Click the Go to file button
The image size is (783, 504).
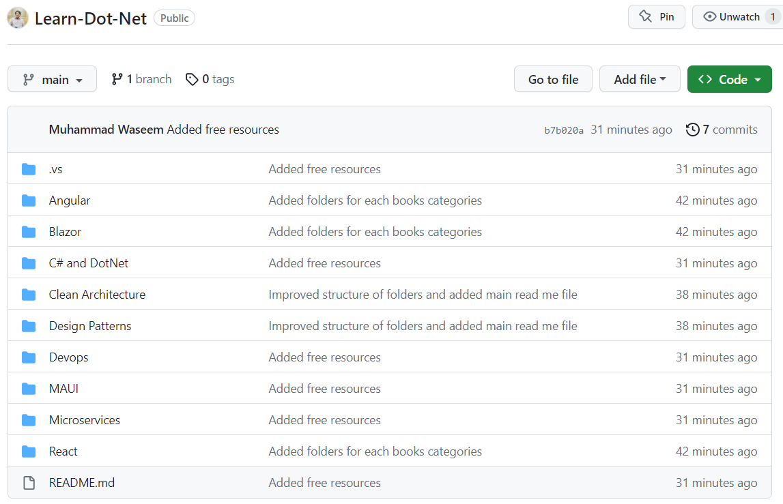(x=554, y=79)
